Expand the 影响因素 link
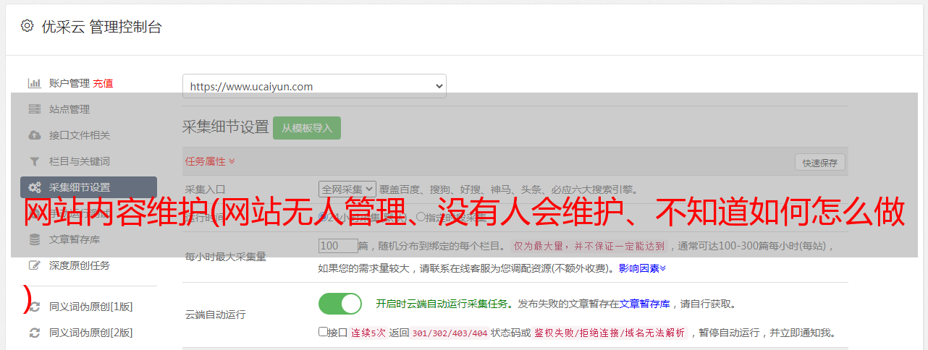The image size is (928, 350). coord(642,268)
